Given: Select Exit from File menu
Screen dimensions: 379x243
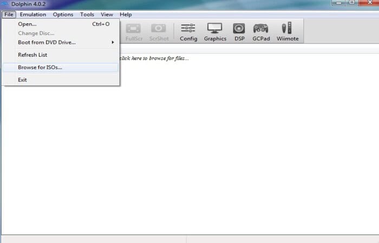Looking at the screenshot, I should pyautogui.click(x=61, y=80).
